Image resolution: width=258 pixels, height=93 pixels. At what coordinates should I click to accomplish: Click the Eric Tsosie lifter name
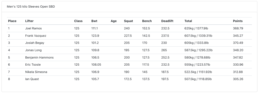click(x=33, y=65)
